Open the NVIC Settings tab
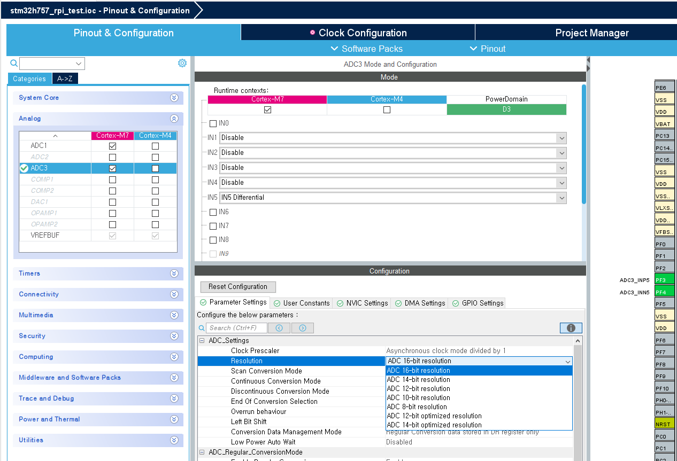This screenshot has width=677, height=461. point(362,303)
